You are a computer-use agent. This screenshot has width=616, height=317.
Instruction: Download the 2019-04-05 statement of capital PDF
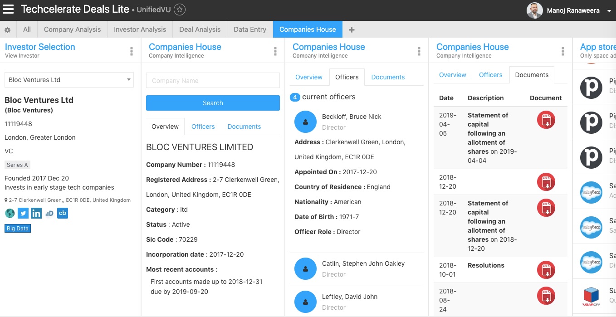(546, 120)
